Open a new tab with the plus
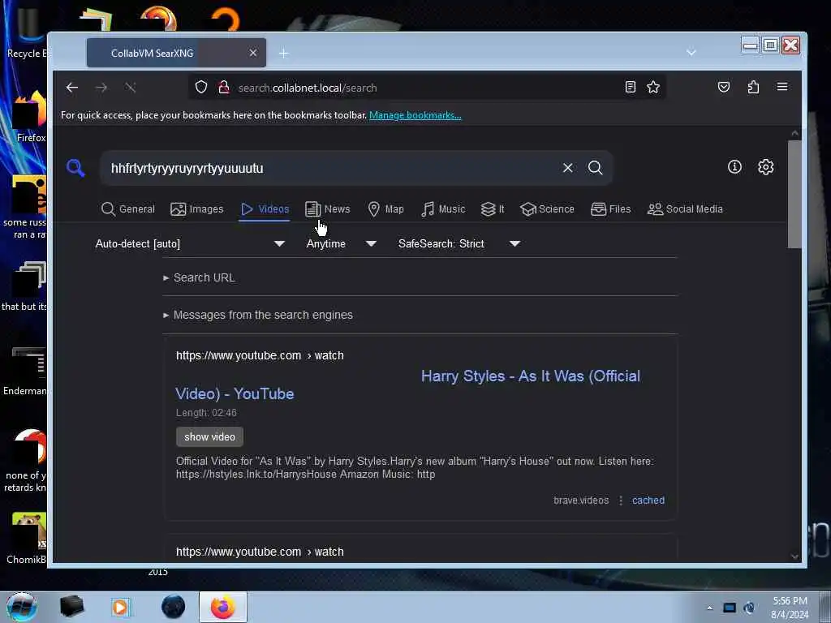Screen dimensions: 831x623 pyautogui.click(x=284, y=53)
